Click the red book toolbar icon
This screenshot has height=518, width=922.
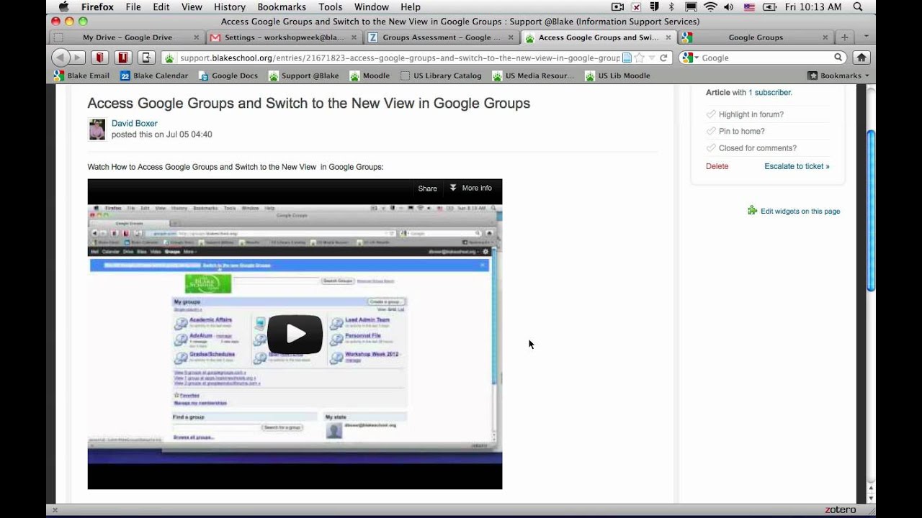tap(100, 58)
